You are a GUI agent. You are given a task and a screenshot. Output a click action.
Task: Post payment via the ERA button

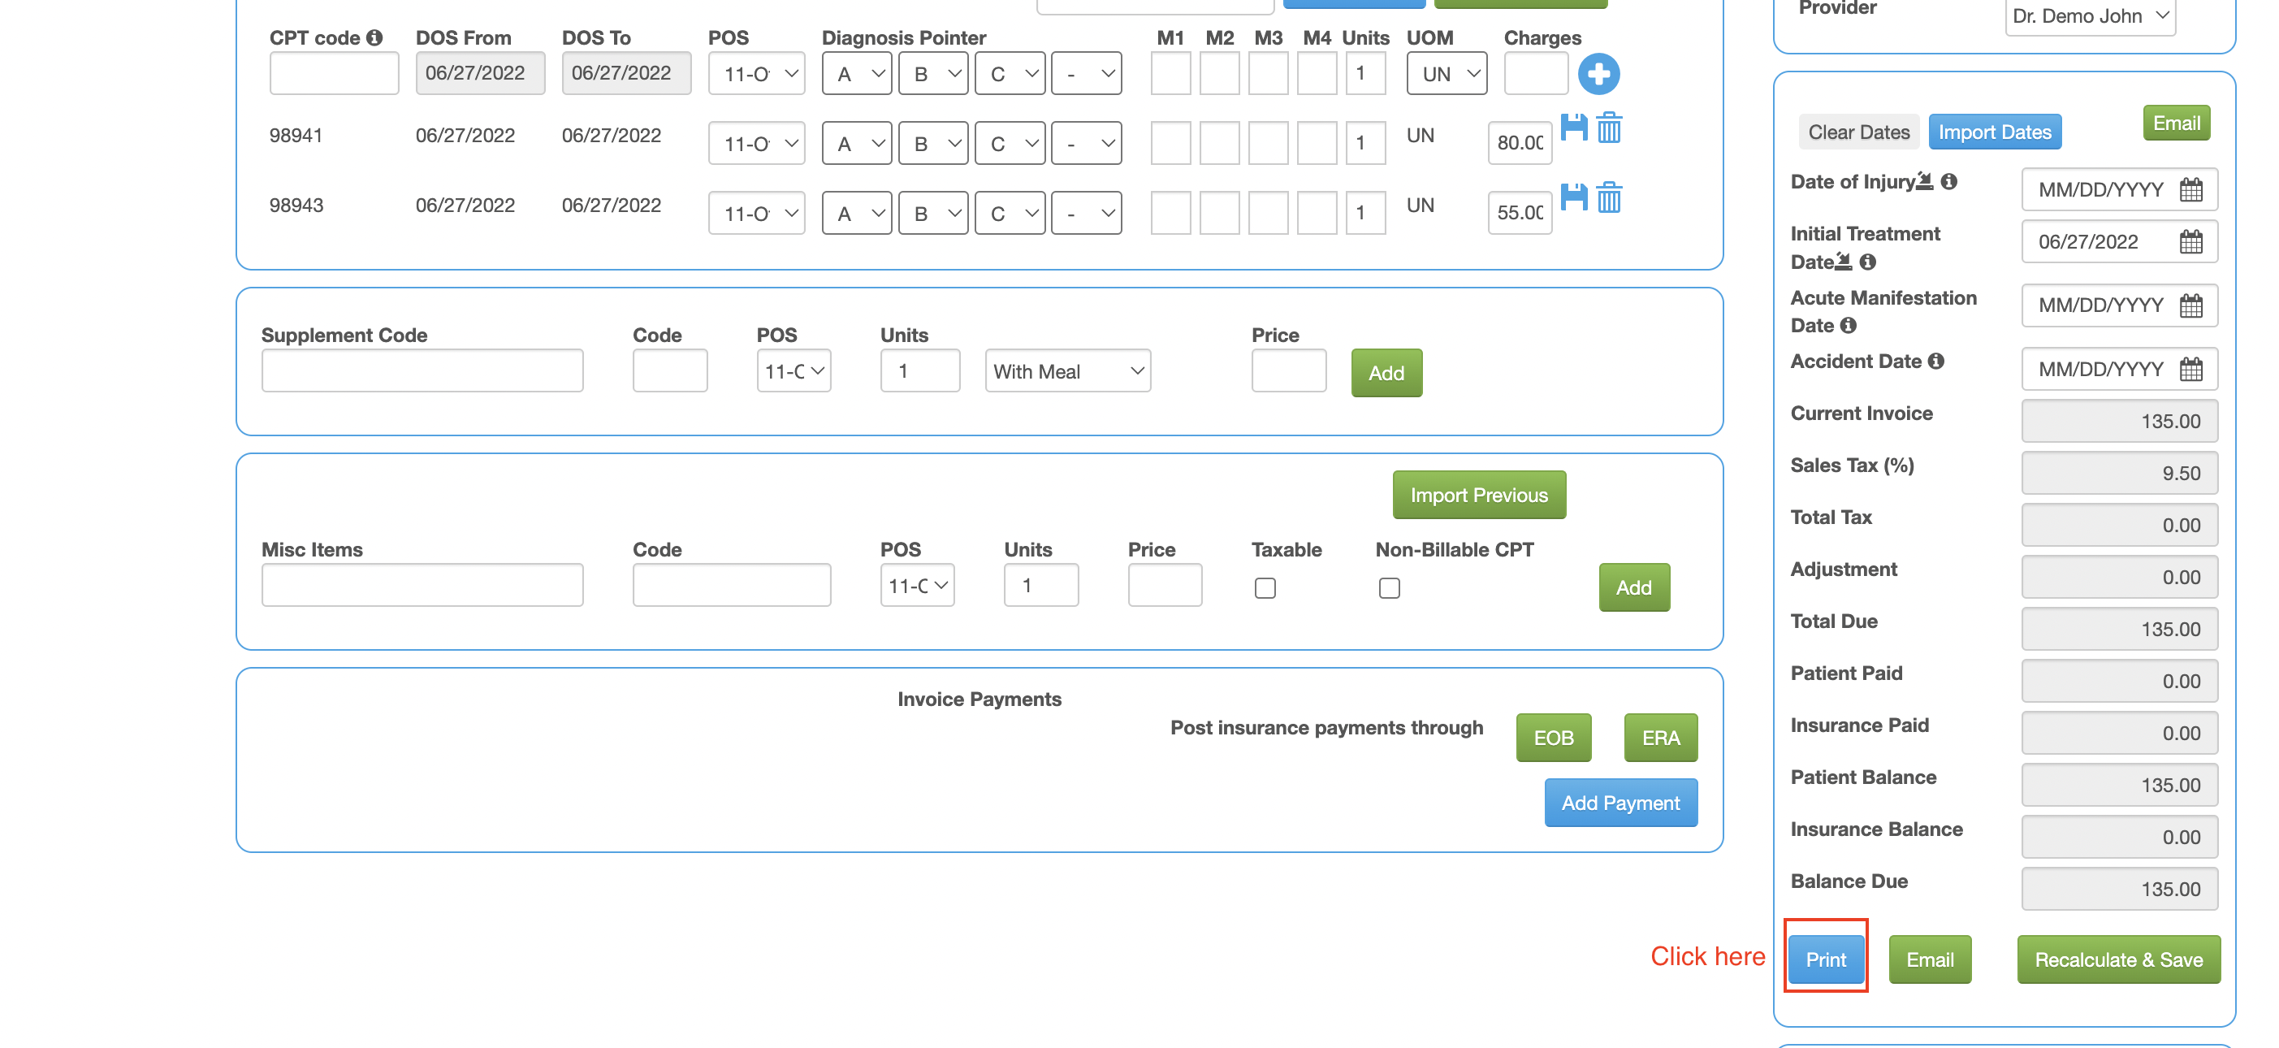(1660, 738)
